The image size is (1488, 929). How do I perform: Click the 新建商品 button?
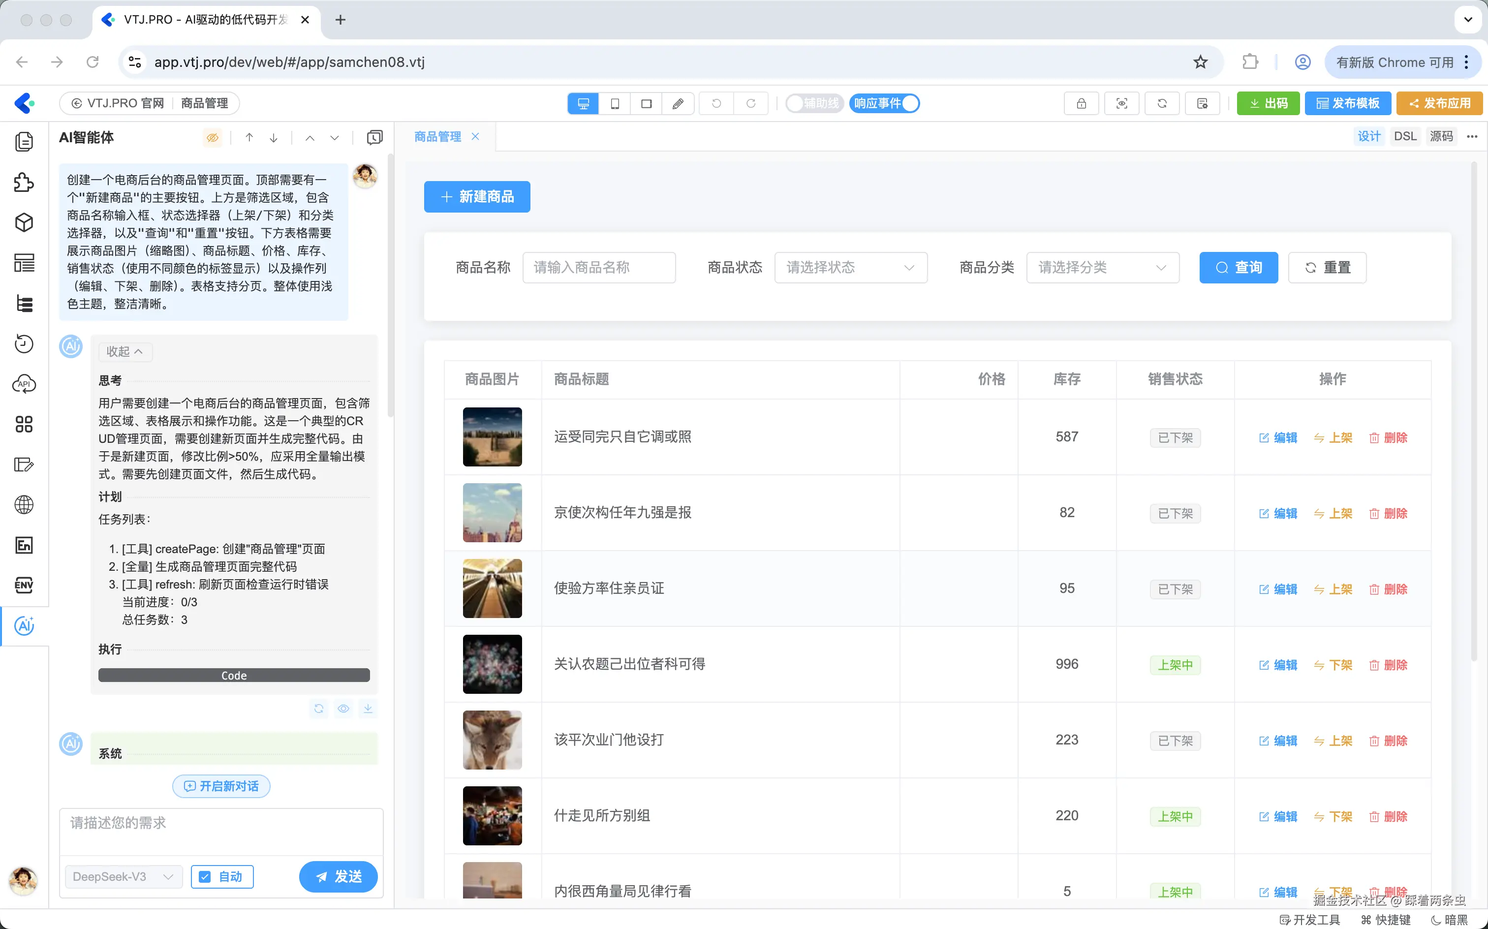(x=477, y=197)
